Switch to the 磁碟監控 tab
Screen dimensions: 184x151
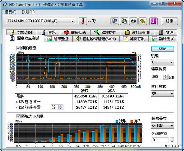[59, 39]
